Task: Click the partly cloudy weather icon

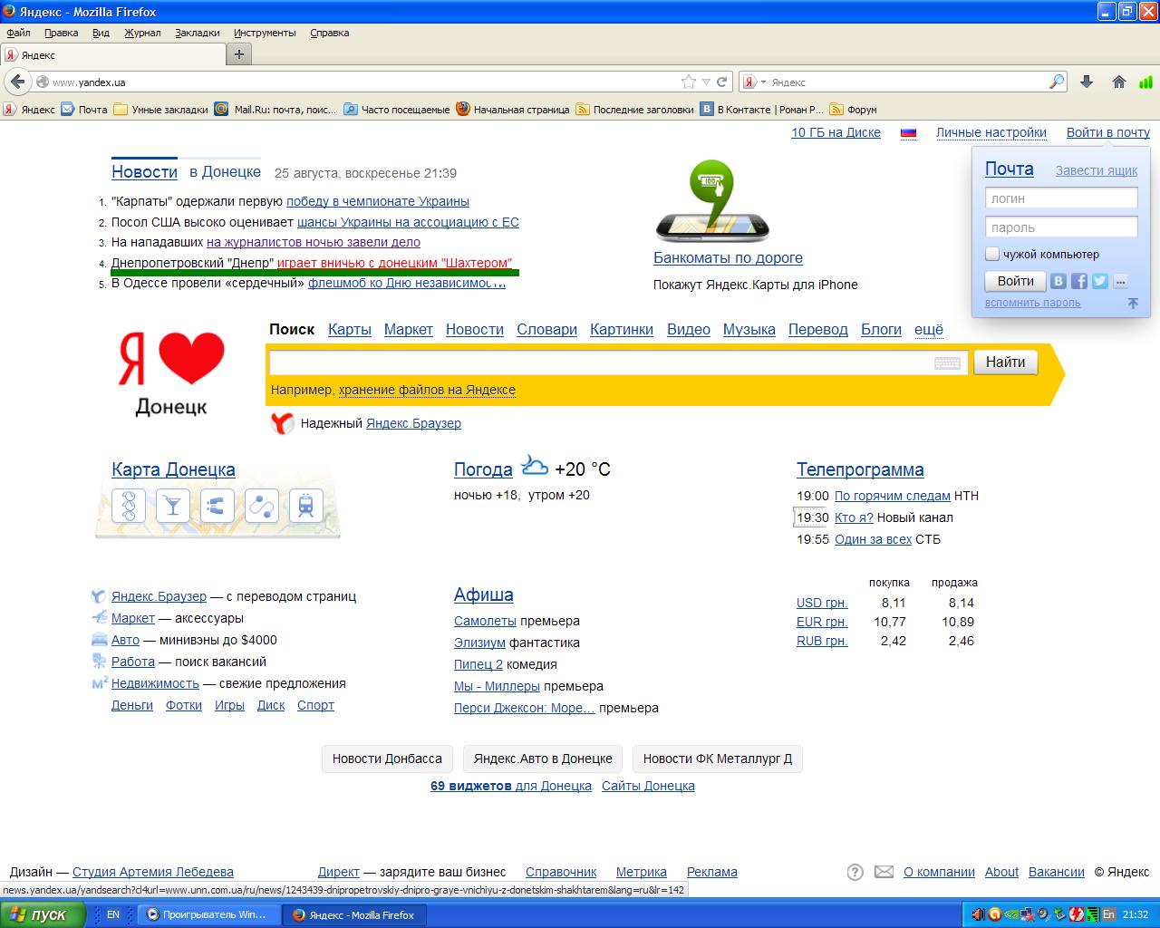Action: (534, 467)
